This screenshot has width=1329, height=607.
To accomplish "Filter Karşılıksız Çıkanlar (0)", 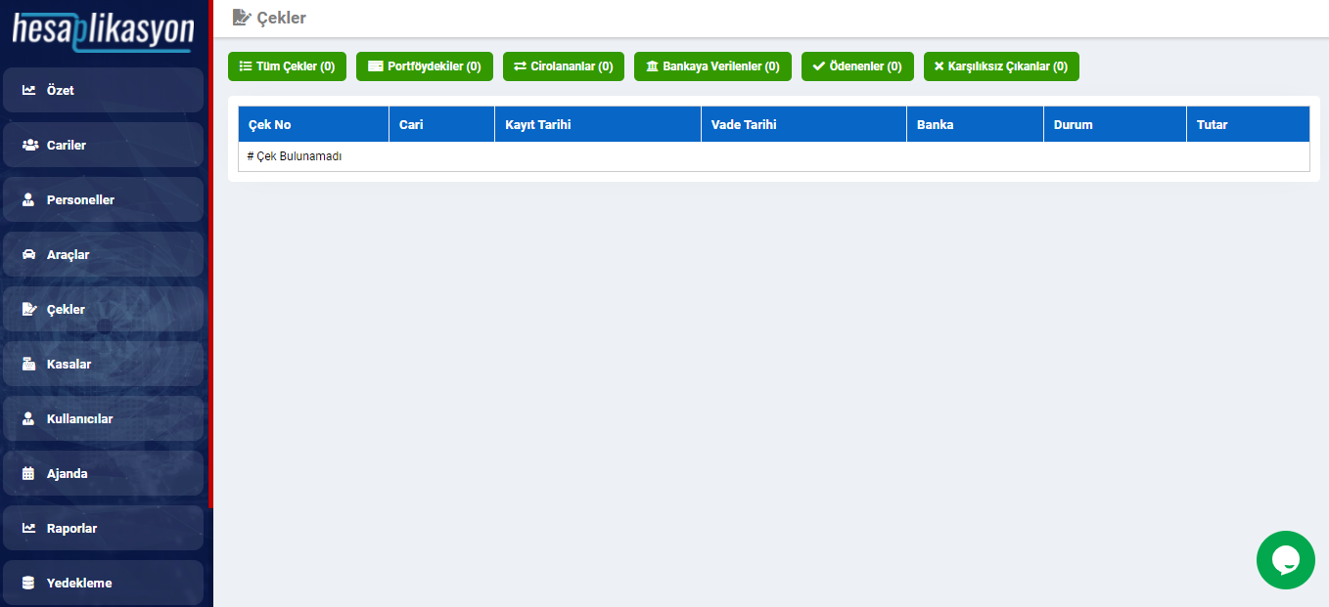I will click(x=1001, y=66).
